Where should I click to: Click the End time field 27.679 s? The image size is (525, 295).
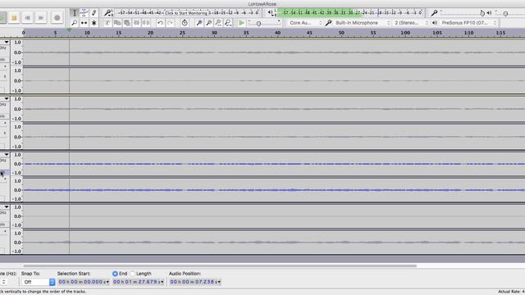138,282
